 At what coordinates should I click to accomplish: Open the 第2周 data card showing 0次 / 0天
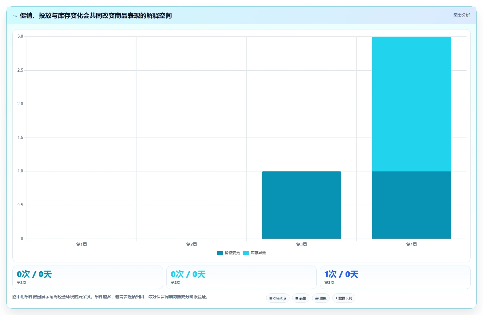(241, 277)
